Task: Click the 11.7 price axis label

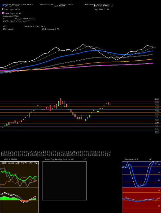Action: coord(156,126)
